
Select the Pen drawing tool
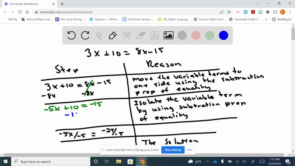(112, 35)
